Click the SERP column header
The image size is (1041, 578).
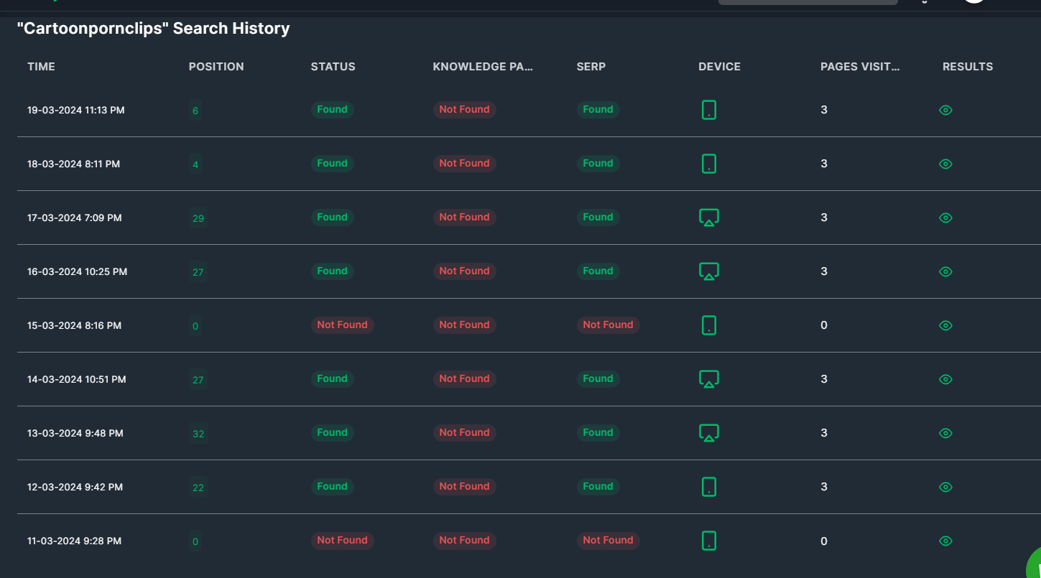click(591, 67)
